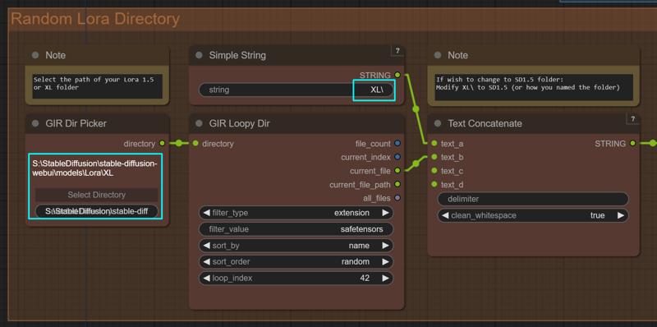
Task: Increase sort_by with right arrow
Action: coord(385,245)
